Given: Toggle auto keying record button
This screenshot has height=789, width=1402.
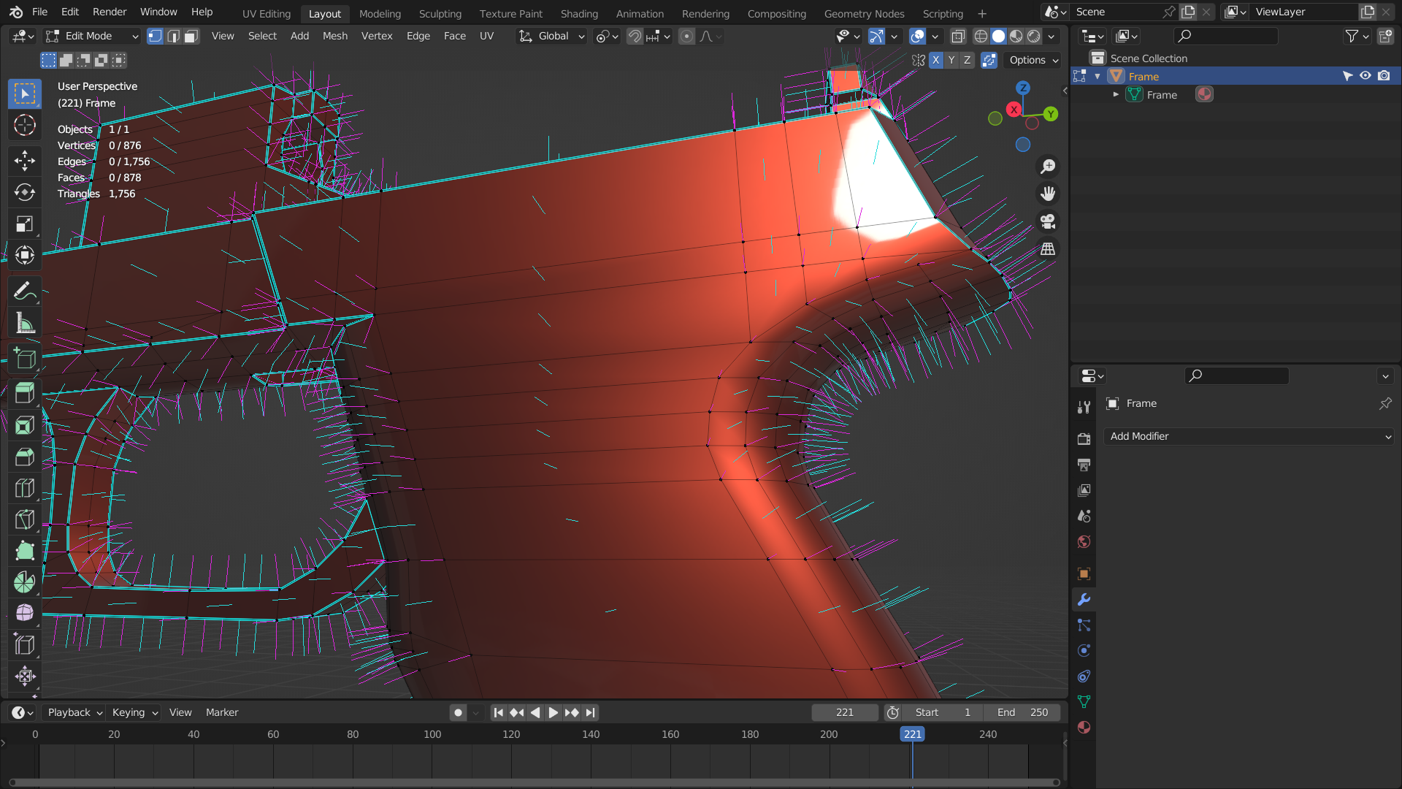Looking at the screenshot, I should point(458,712).
